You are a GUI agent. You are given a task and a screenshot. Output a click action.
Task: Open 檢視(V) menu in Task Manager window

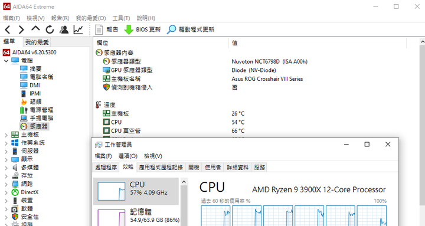[153, 156]
